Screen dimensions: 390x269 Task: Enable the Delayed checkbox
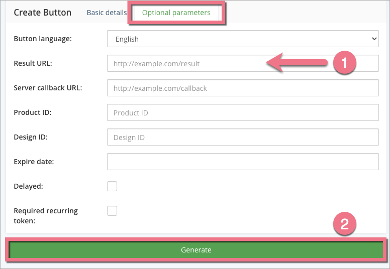click(x=112, y=186)
